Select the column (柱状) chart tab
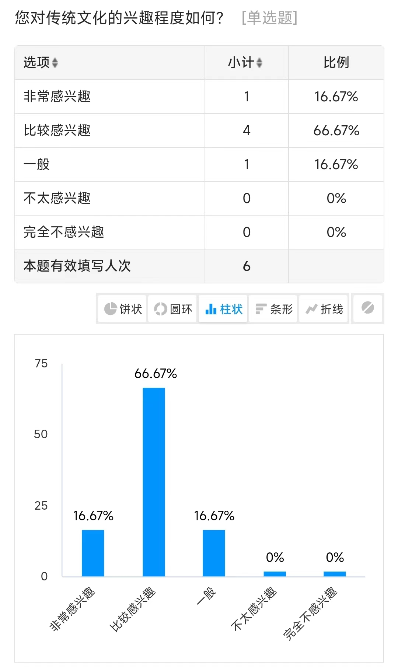Image resolution: width=398 pixels, height=667 pixels. (x=223, y=309)
